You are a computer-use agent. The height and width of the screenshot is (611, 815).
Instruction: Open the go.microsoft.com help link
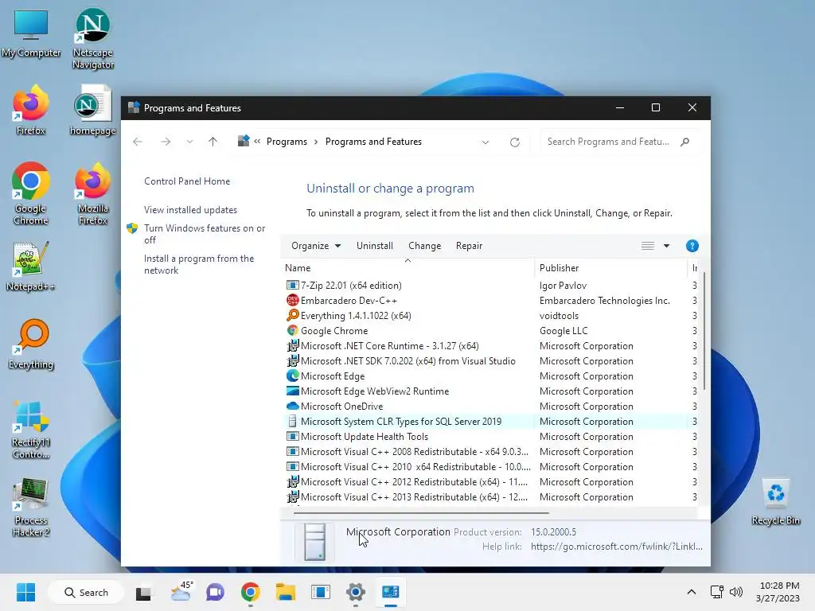(617, 547)
